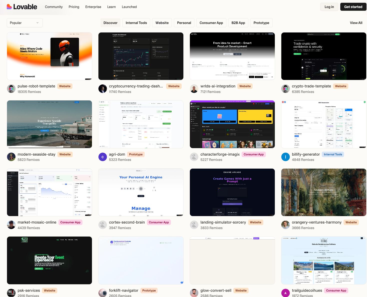Go to Launched in top navigation
Viewport: 367px width, 297px height.
(129, 7)
